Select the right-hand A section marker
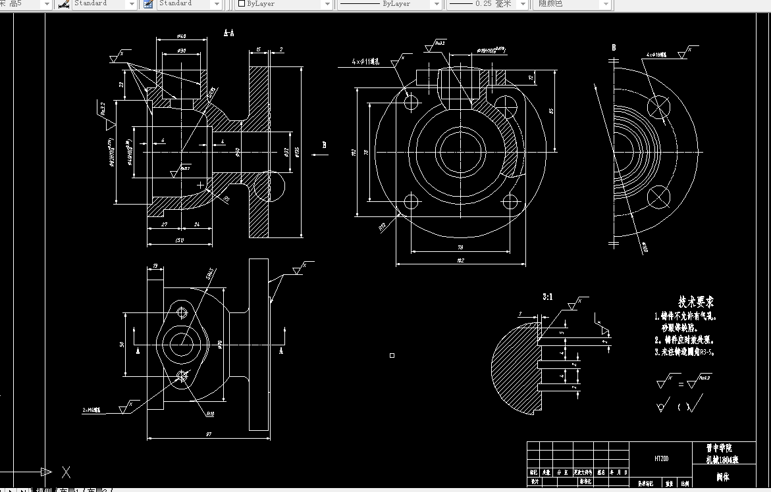This screenshot has height=492, width=771. (x=280, y=351)
